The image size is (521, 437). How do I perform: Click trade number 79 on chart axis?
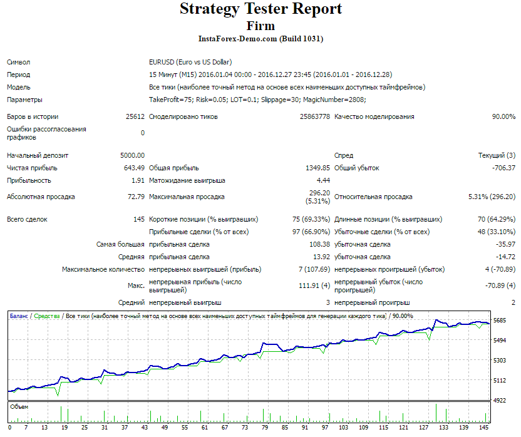point(265,428)
